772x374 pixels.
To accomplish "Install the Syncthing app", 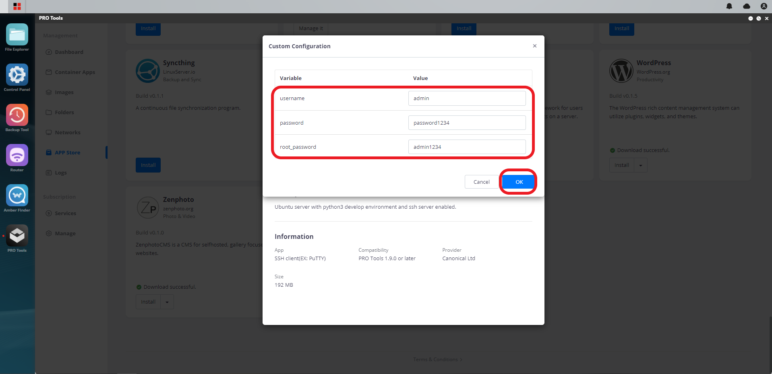I will (148, 165).
